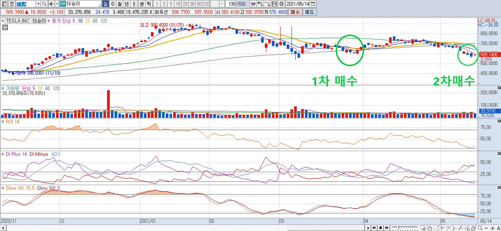Image resolution: width=501 pixels, height=231 pixels.
Task: Click the line drawing tool icon
Action: (x=268, y=4)
